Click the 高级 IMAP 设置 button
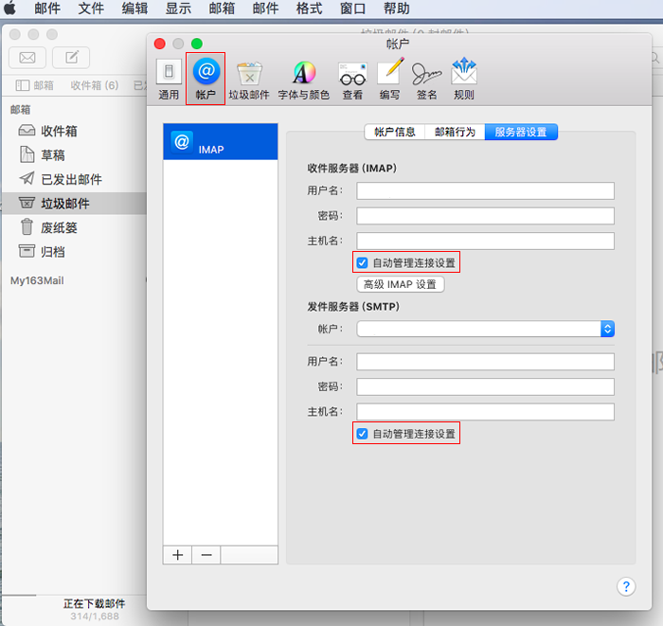 click(x=401, y=284)
